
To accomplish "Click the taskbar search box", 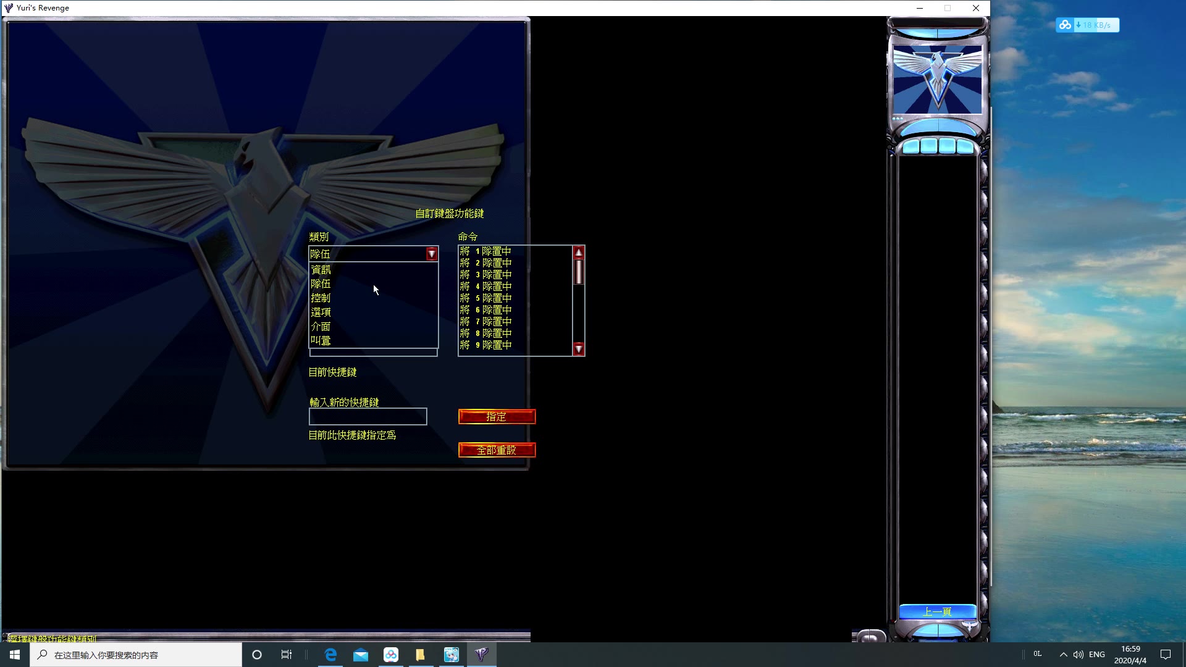I will [136, 655].
